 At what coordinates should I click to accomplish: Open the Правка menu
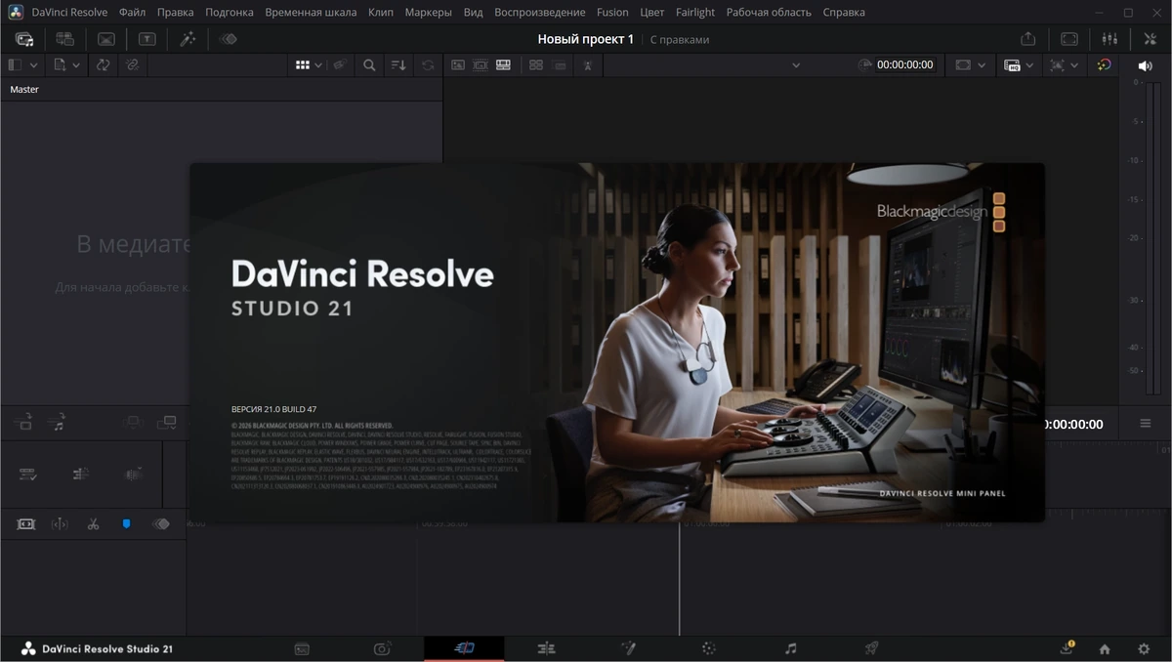pos(176,13)
